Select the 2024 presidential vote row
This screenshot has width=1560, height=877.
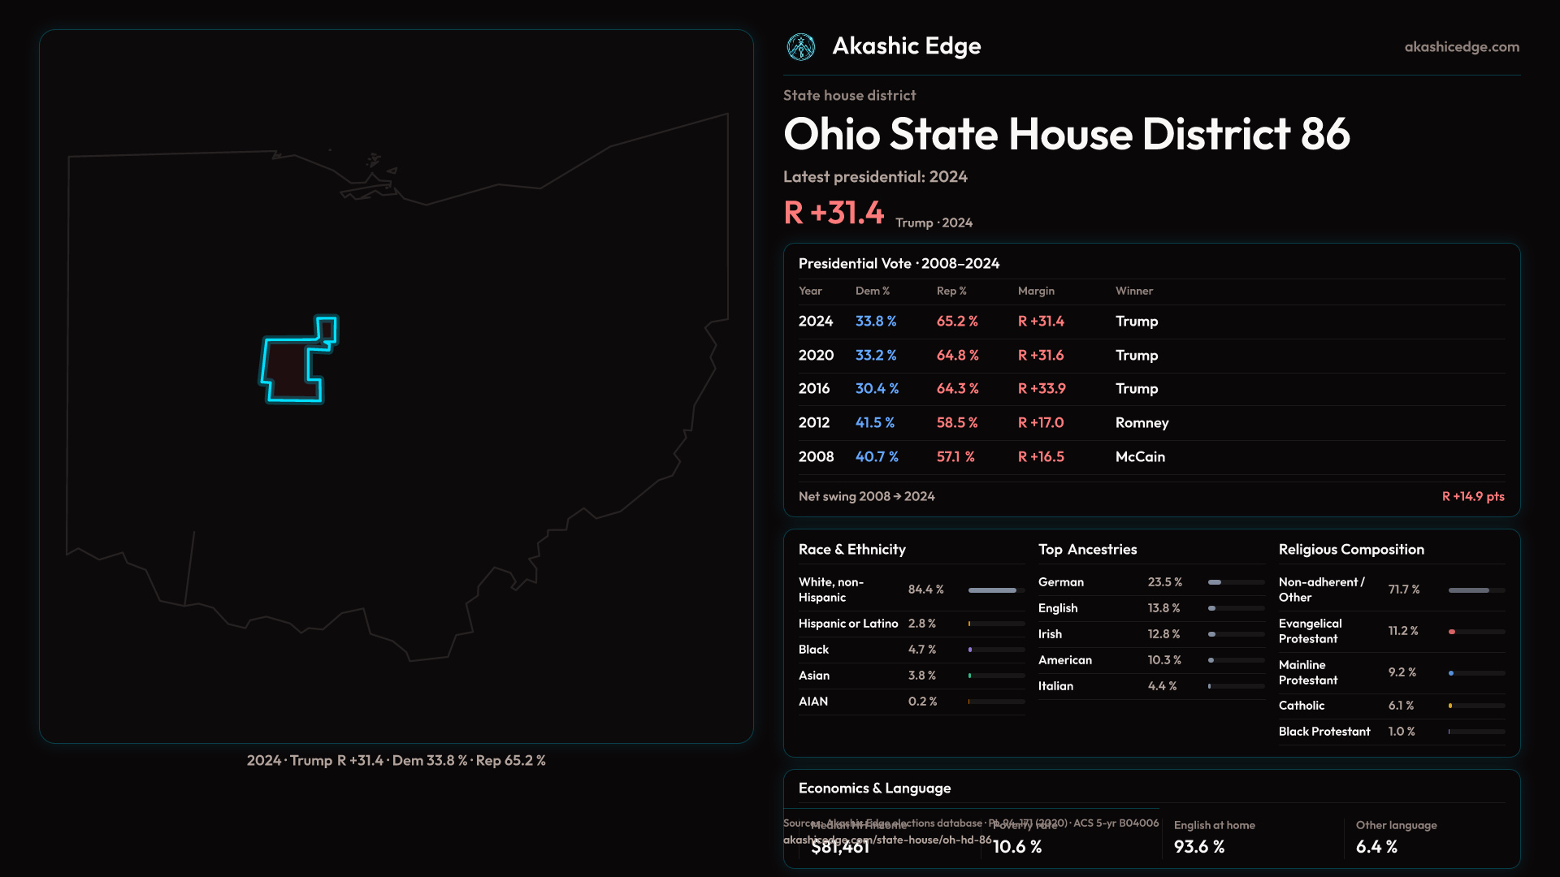pyautogui.click(x=1150, y=322)
